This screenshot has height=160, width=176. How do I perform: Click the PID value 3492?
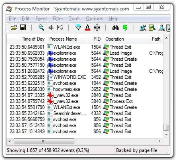click(x=96, y=77)
